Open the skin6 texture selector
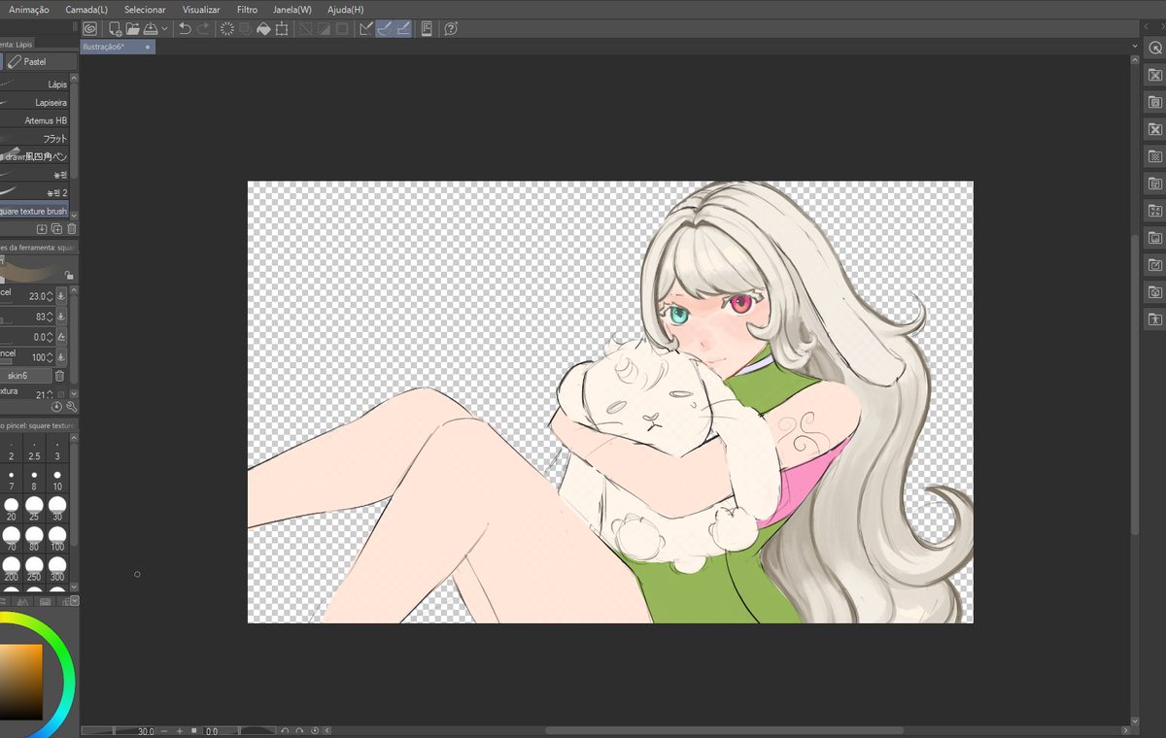The image size is (1166, 738). 24,376
